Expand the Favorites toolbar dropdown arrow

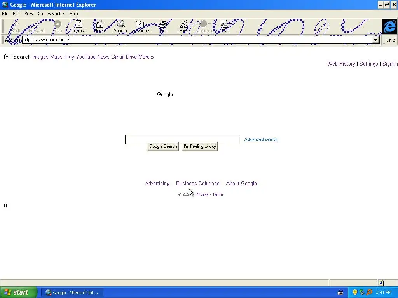coord(146,24)
